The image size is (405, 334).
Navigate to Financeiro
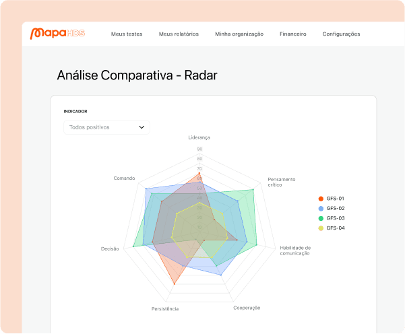pyautogui.click(x=293, y=34)
